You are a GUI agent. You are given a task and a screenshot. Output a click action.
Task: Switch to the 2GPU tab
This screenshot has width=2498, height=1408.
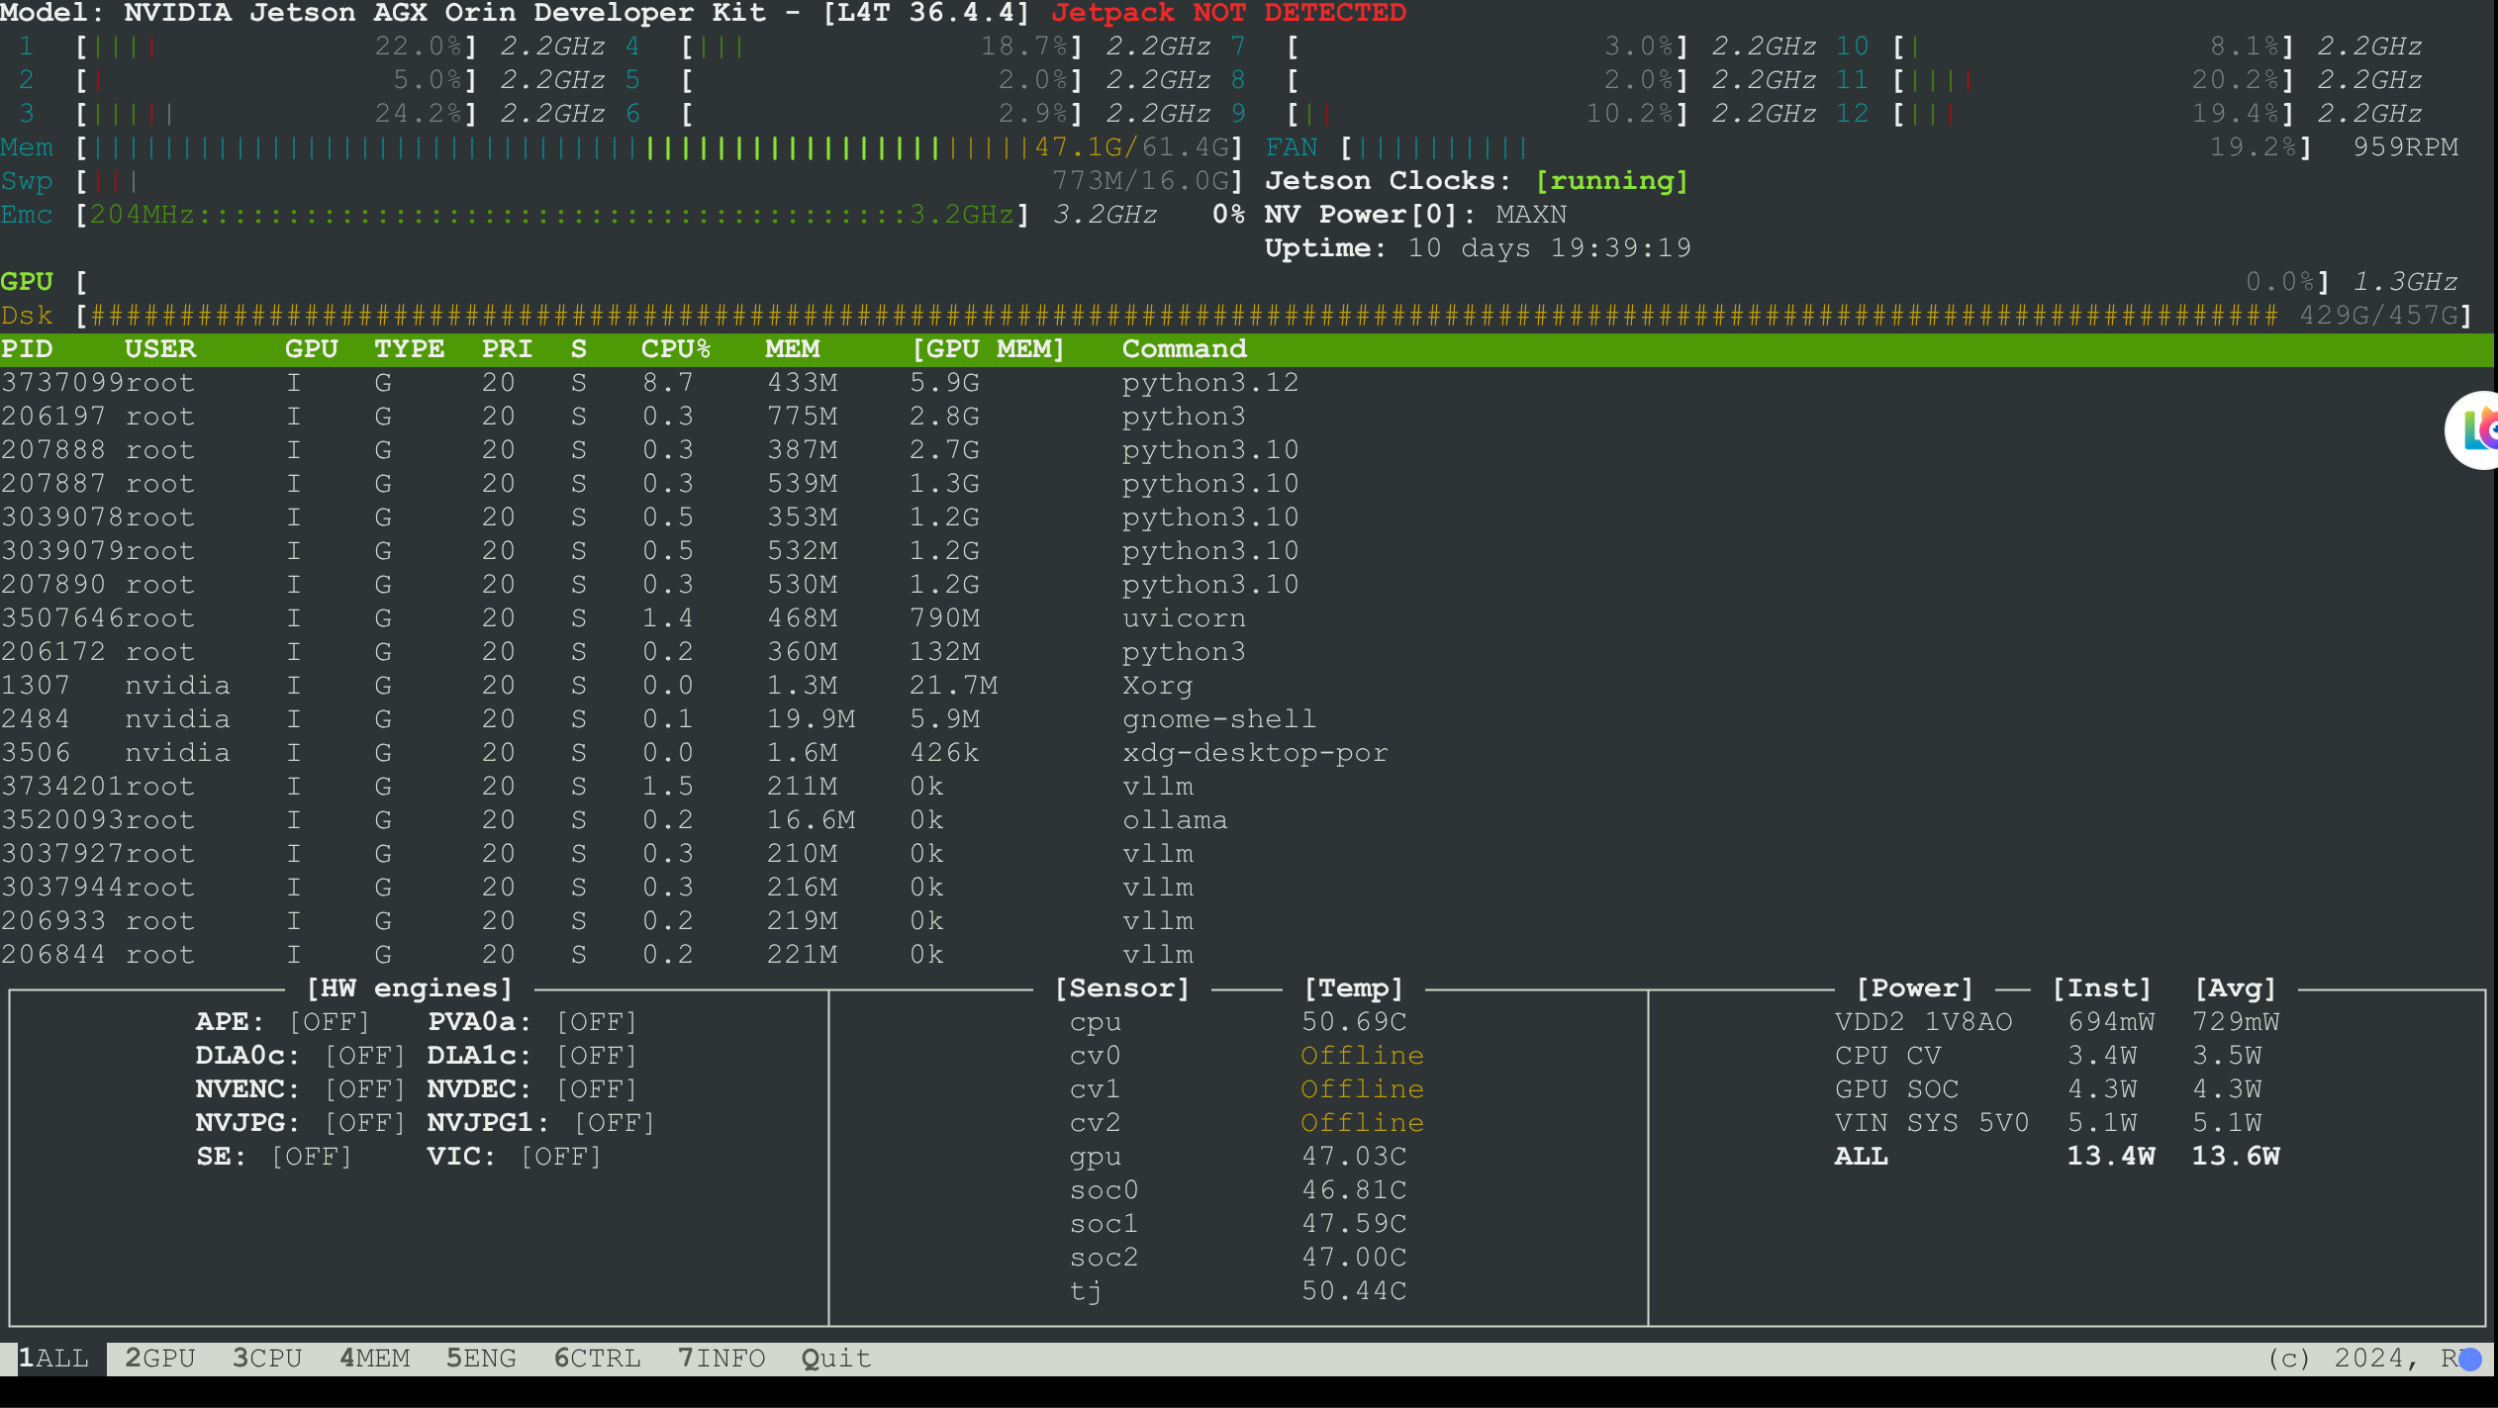[x=159, y=1359]
